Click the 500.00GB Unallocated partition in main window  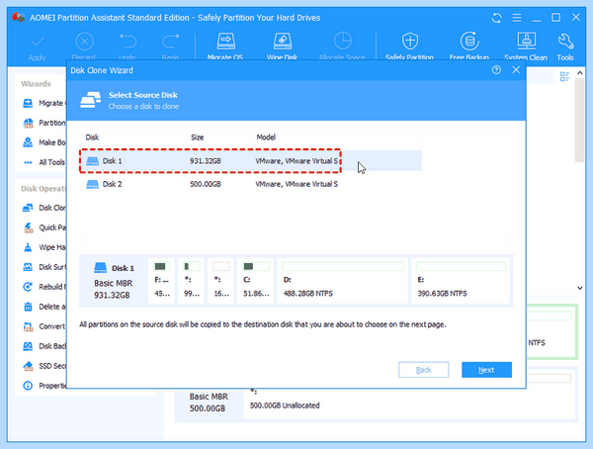[x=410, y=403]
